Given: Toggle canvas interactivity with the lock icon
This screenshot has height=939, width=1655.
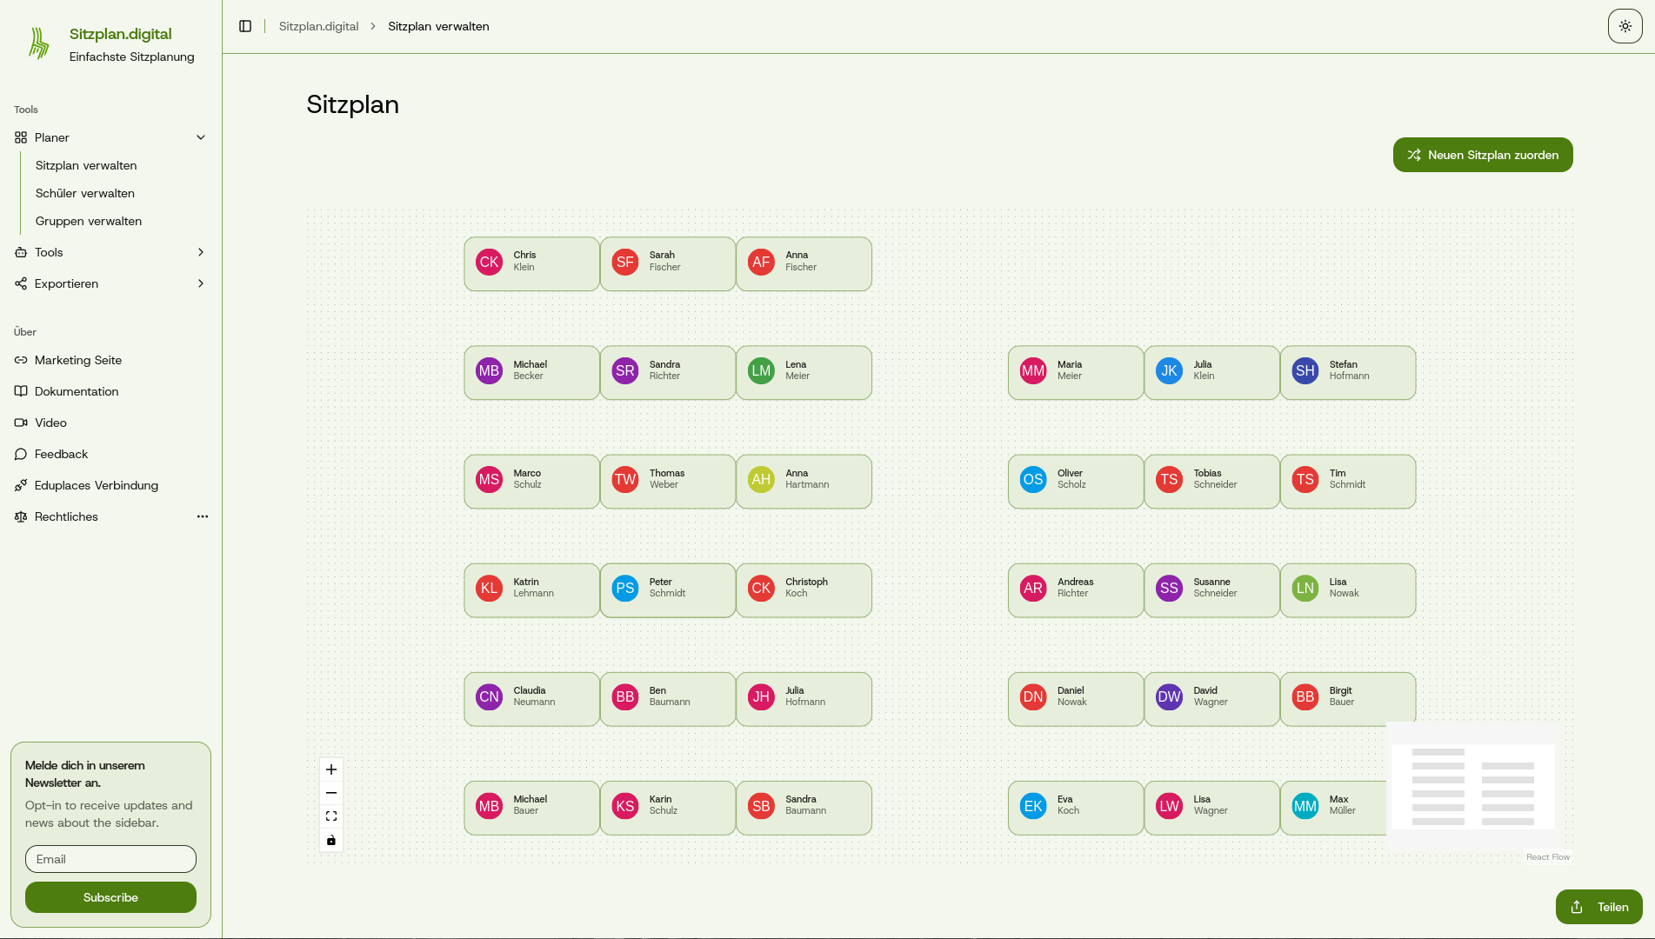Looking at the screenshot, I should [x=330, y=840].
